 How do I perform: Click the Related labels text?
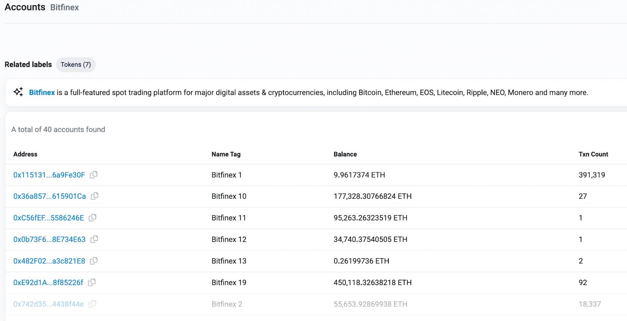click(28, 64)
